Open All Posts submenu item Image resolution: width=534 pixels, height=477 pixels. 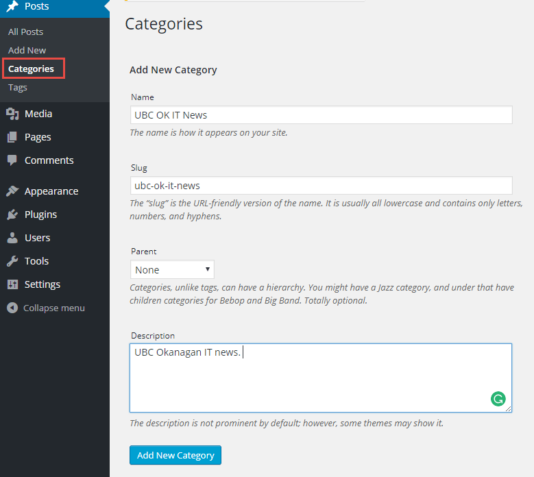tap(25, 32)
